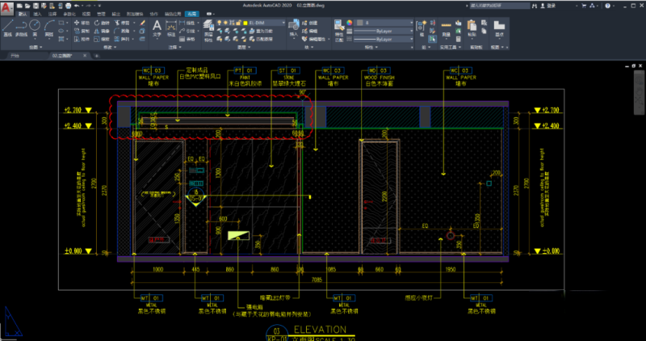The image size is (646, 341).
Task: Select the Polyline tool
Action: tap(22, 27)
